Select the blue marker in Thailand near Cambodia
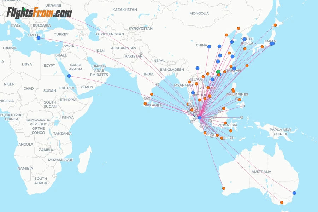This screenshot has width=318, height=212. pyautogui.click(x=193, y=93)
